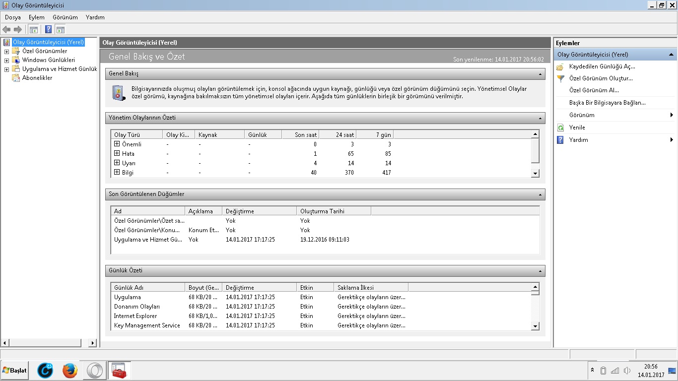Open the volume control in system tray

tap(627, 371)
